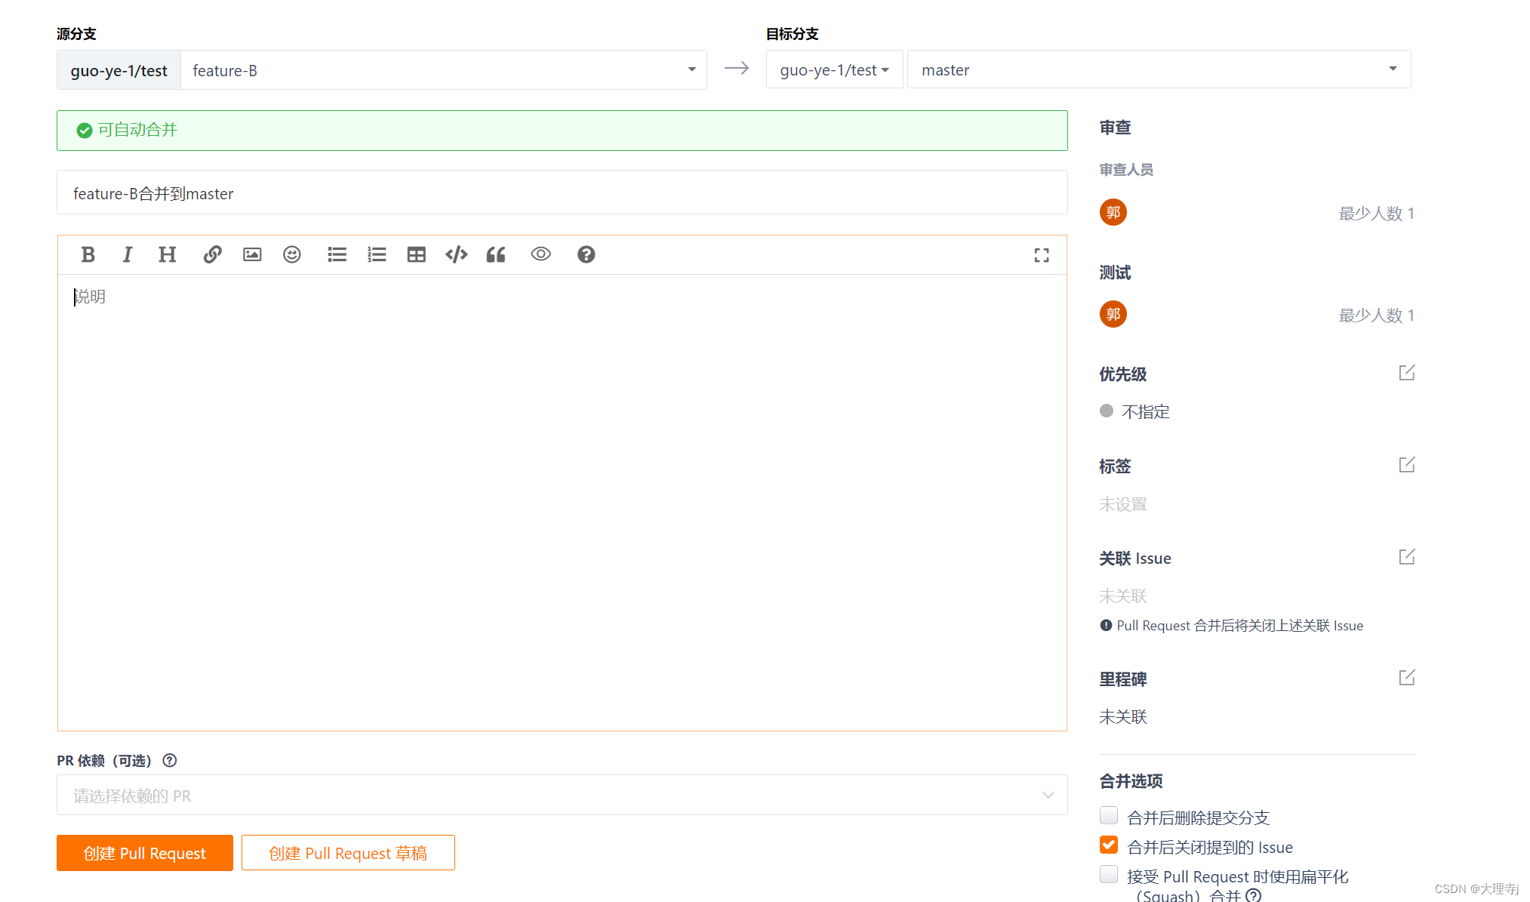The image size is (1530, 902).
Task: Edit the priority (优先级) setting
Action: 1407,373
